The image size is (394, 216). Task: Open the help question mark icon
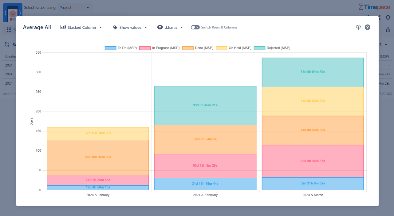pos(367,27)
